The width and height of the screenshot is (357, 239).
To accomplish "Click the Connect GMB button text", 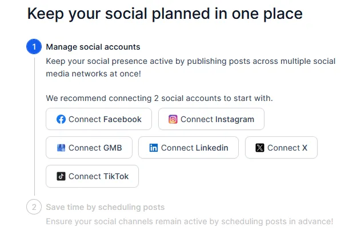I will [95, 148].
